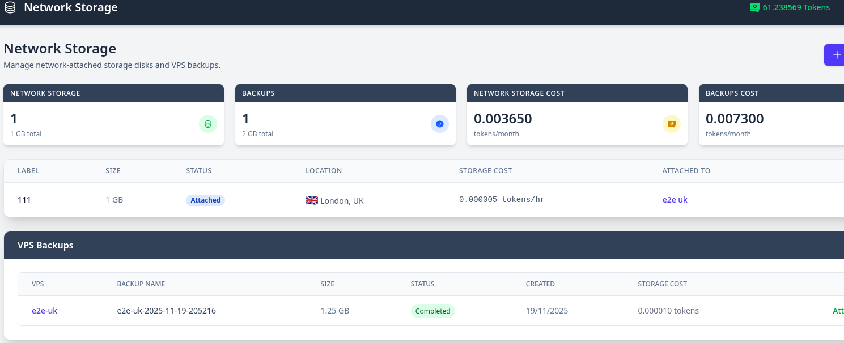Image resolution: width=844 pixels, height=343 pixels.
Task: Click the VPS Backups section header
Action: pyautogui.click(x=45, y=245)
